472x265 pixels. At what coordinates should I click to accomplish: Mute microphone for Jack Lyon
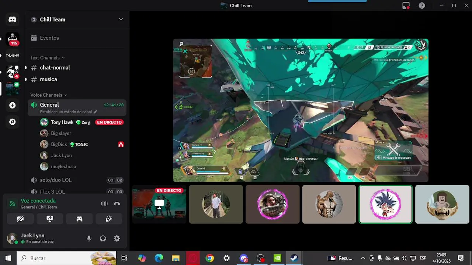click(x=89, y=239)
